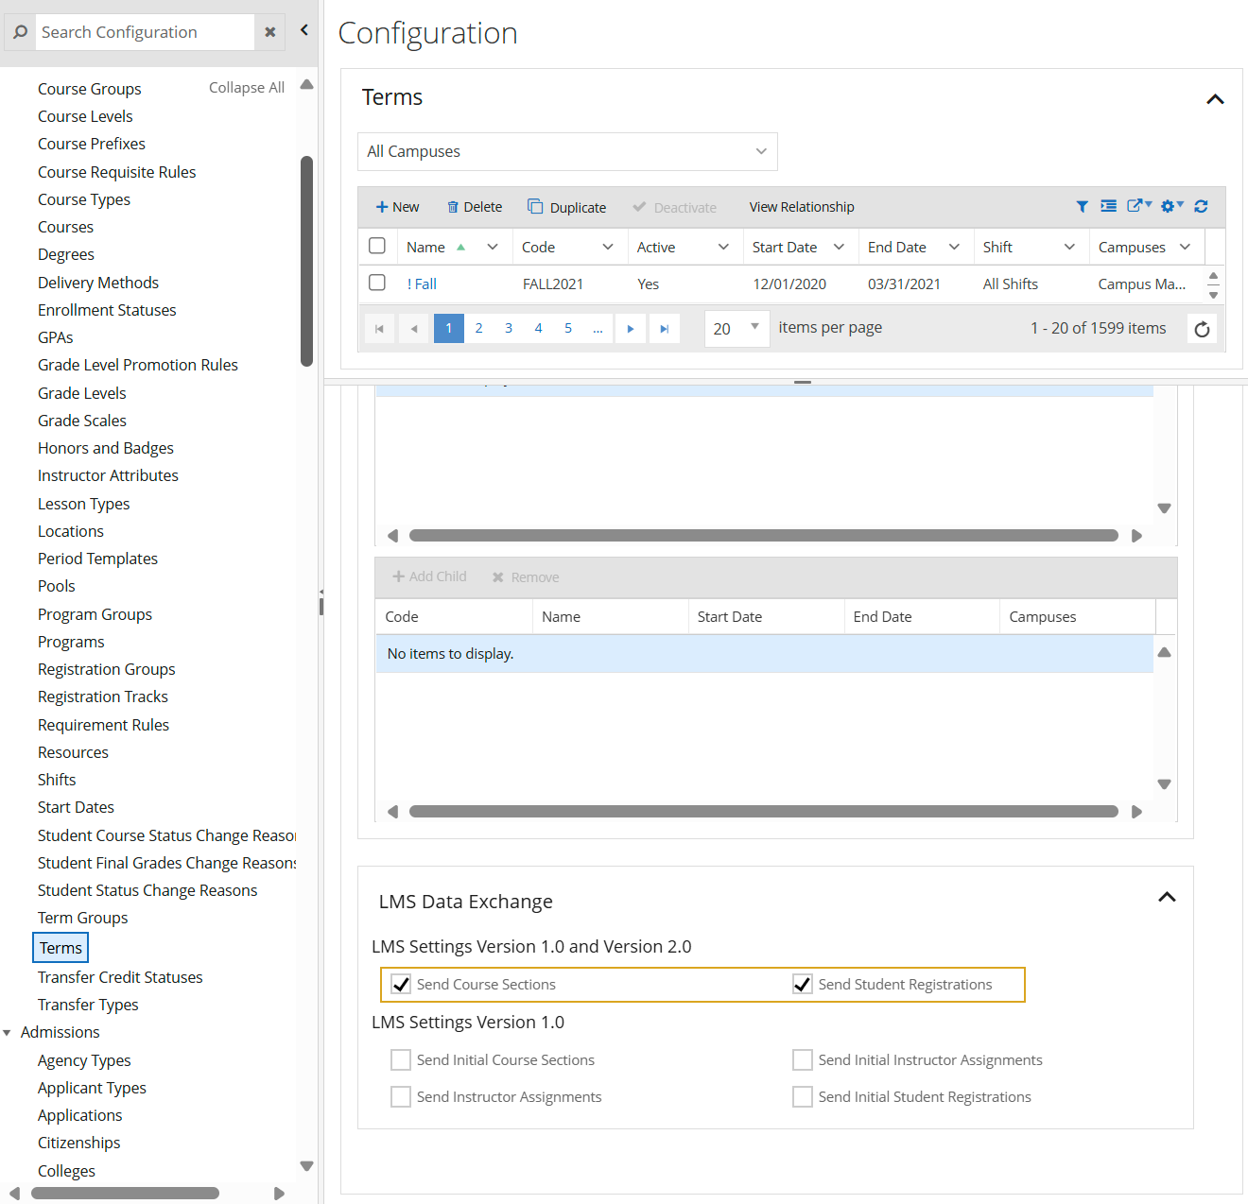Image resolution: width=1248 pixels, height=1204 pixels.
Task: Reload the grid using the pager refresh icon
Action: coord(1202,329)
